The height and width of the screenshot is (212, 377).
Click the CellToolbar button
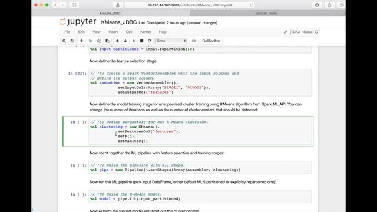(211, 41)
